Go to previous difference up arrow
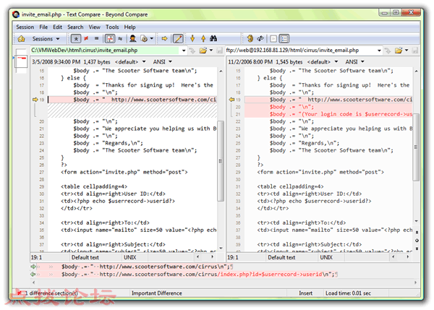Viewport: 434px width, 310px height. tap(203, 39)
